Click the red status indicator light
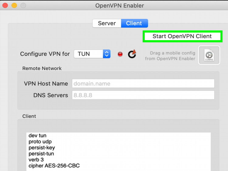Image resolution: width=228 pixels, height=171 pixels. pyautogui.click(x=120, y=54)
